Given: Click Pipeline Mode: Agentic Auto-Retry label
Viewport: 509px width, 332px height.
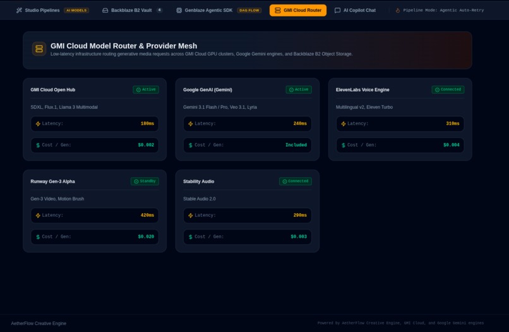Looking at the screenshot, I should [x=443, y=10].
